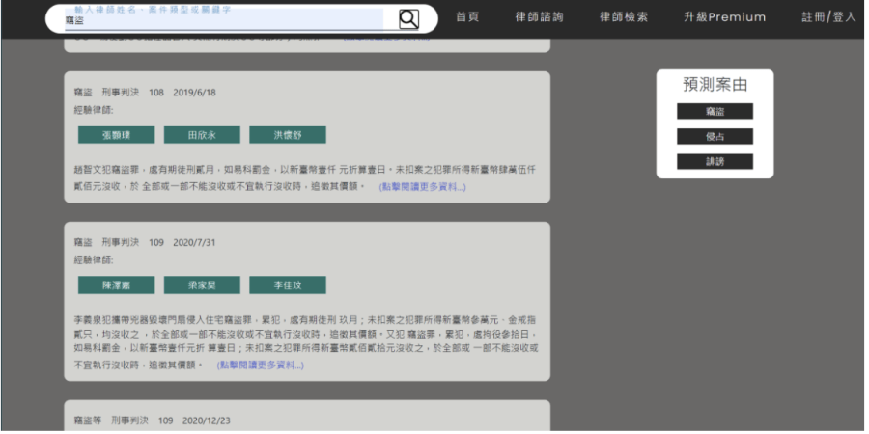Click the 2020/7/31 case date text
869x434 pixels.
point(194,242)
